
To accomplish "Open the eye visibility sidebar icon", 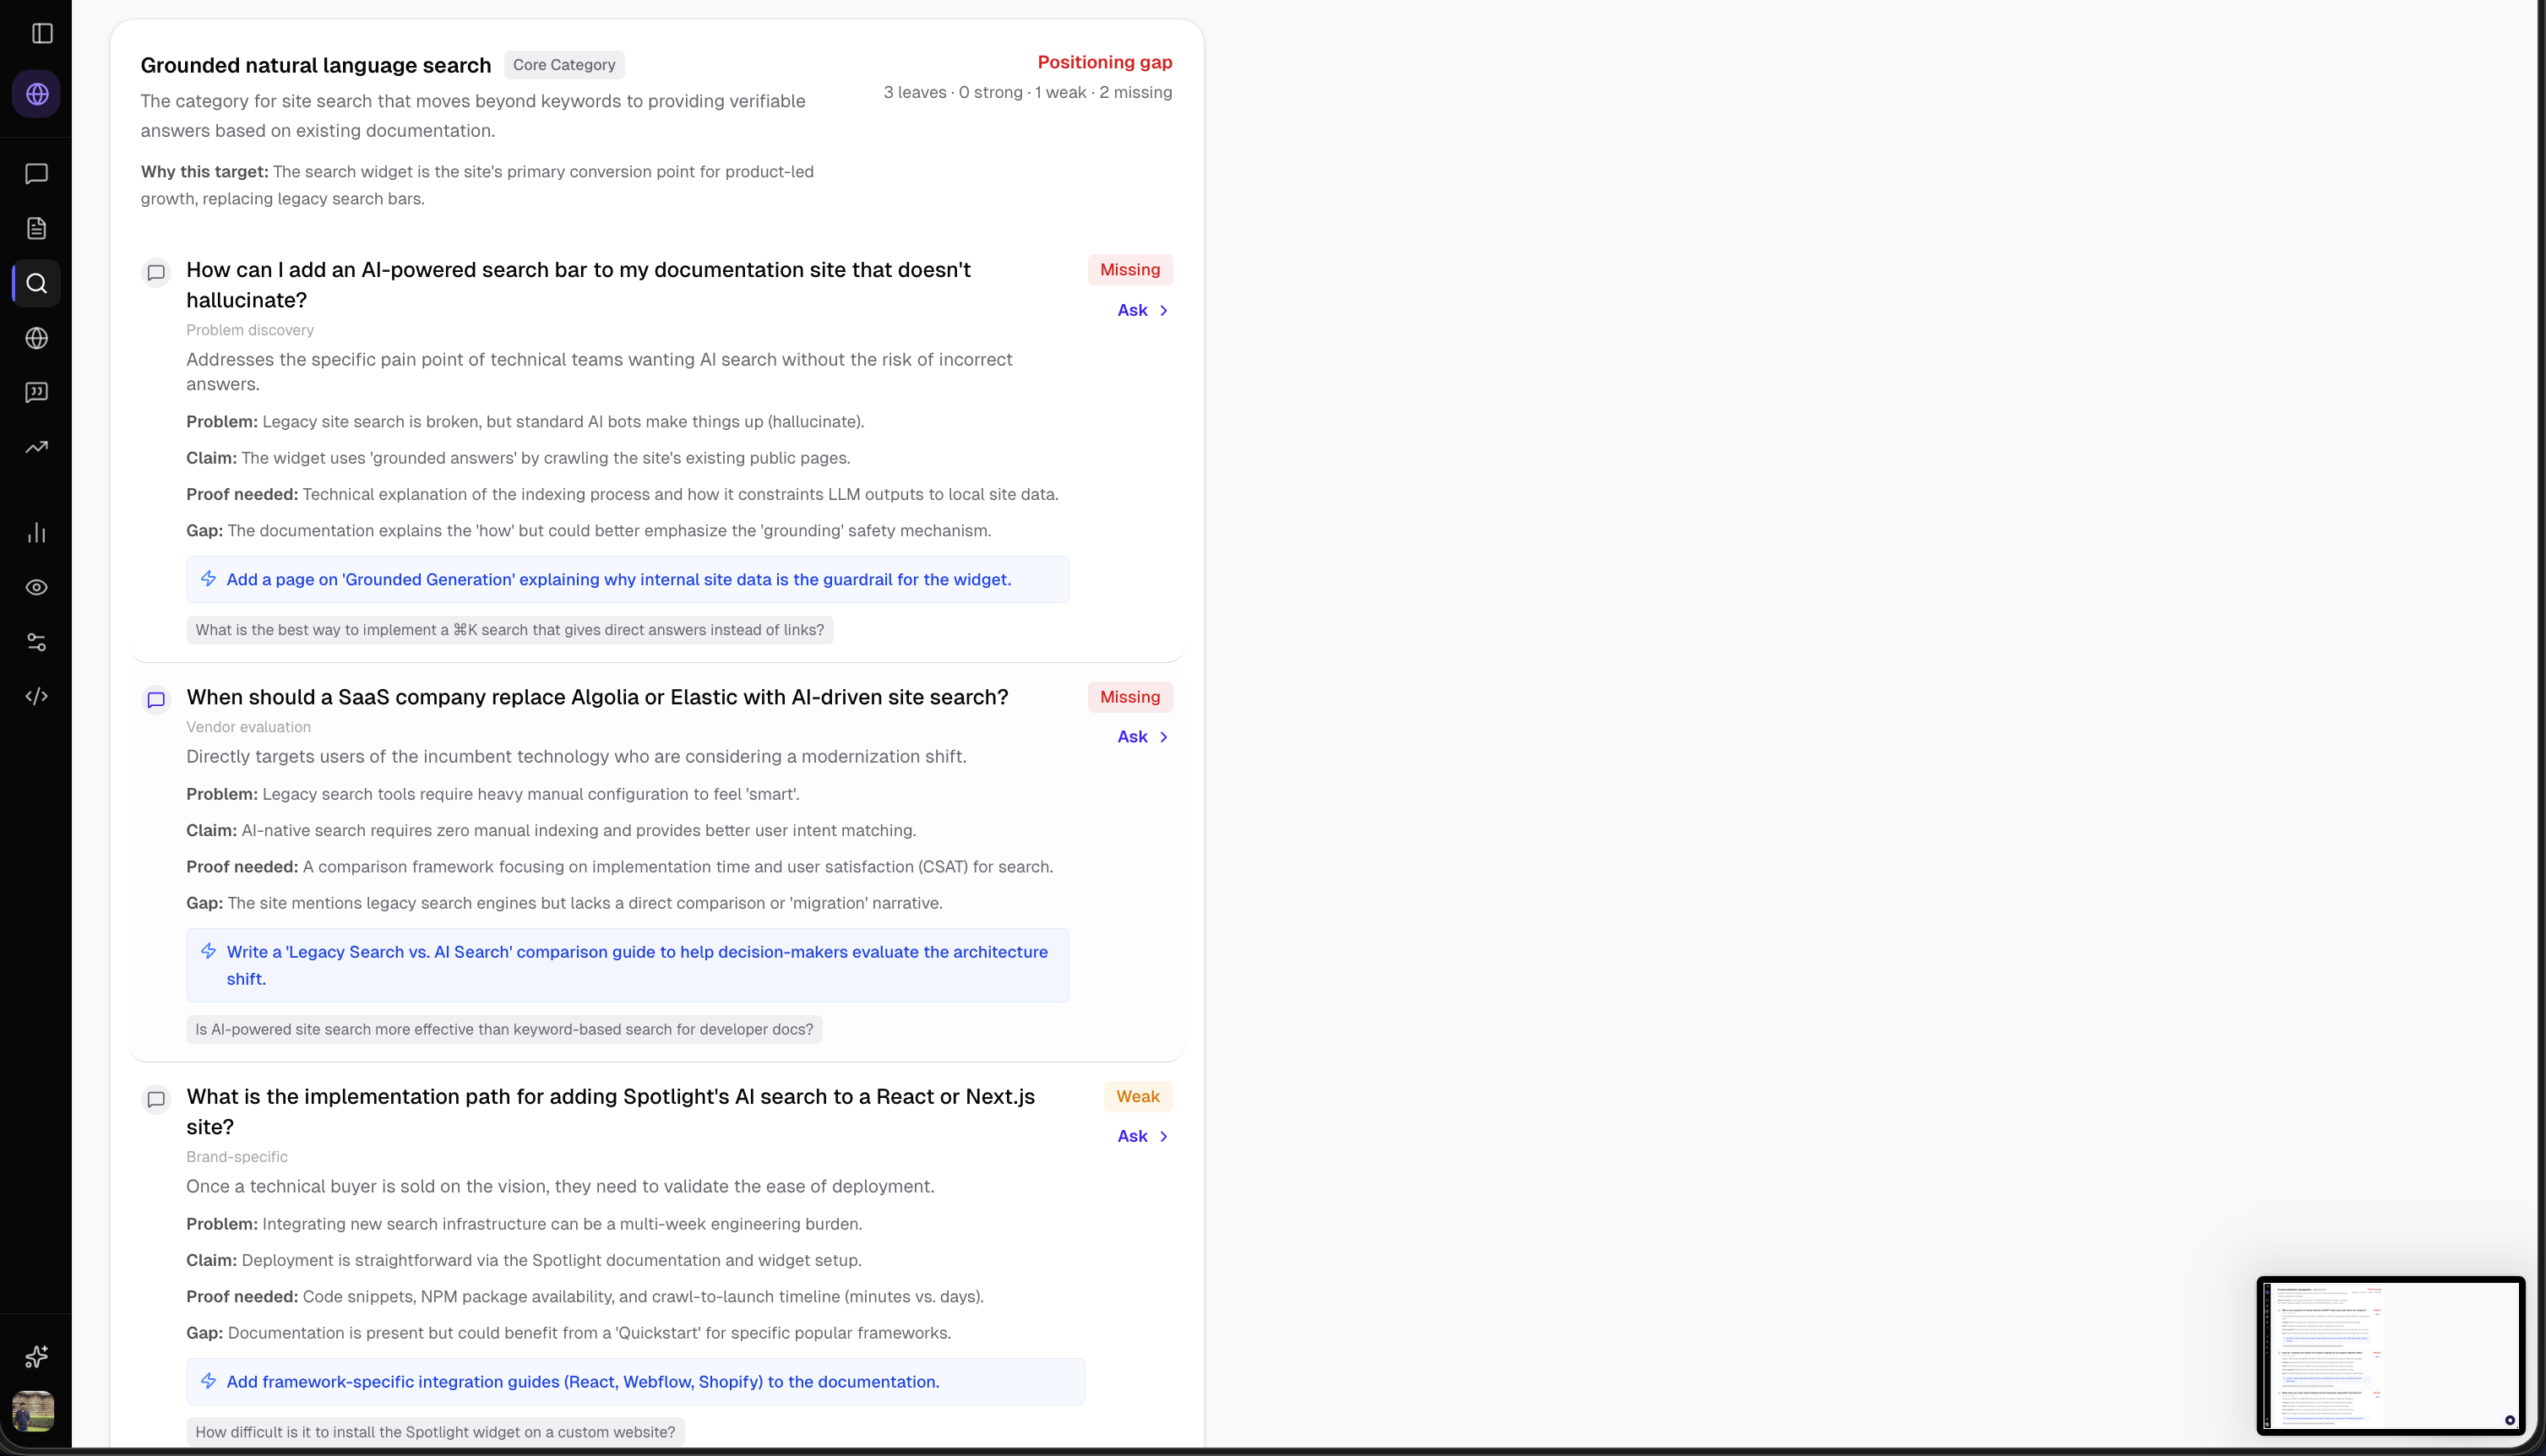I will tap(37, 588).
